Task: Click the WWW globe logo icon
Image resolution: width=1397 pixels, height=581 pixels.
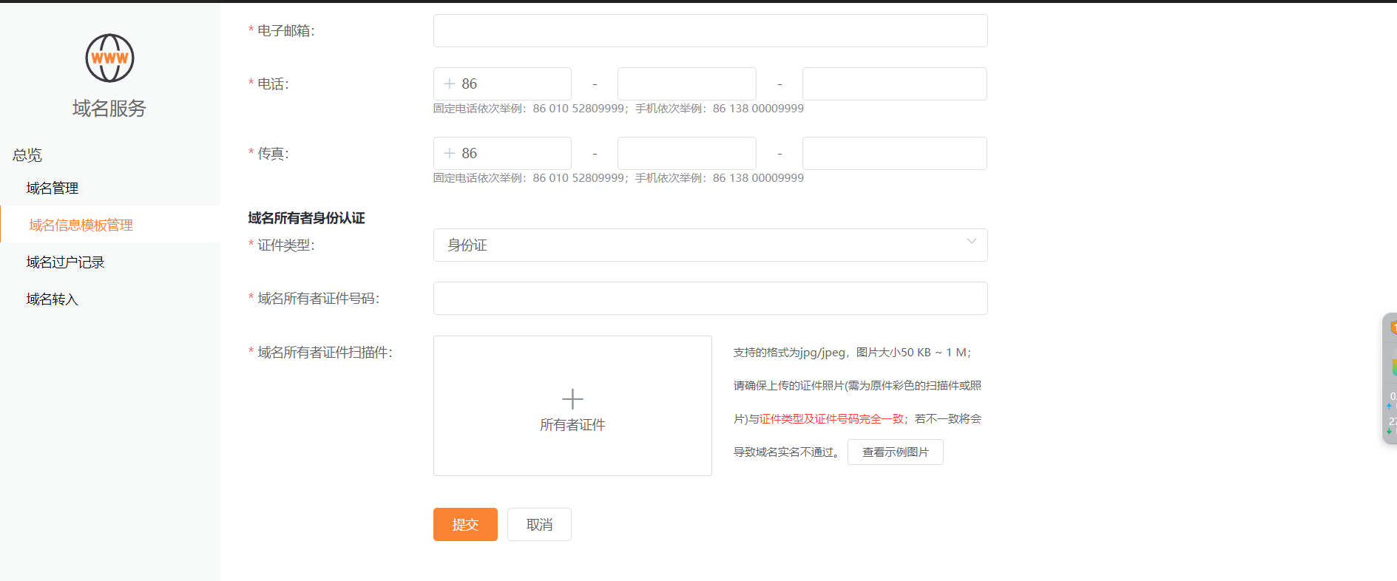Action: tap(109, 58)
